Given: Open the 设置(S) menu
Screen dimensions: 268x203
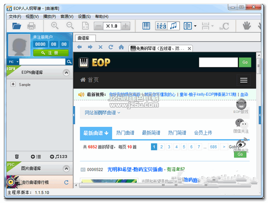Looking at the screenshot, I should coord(84,17).
